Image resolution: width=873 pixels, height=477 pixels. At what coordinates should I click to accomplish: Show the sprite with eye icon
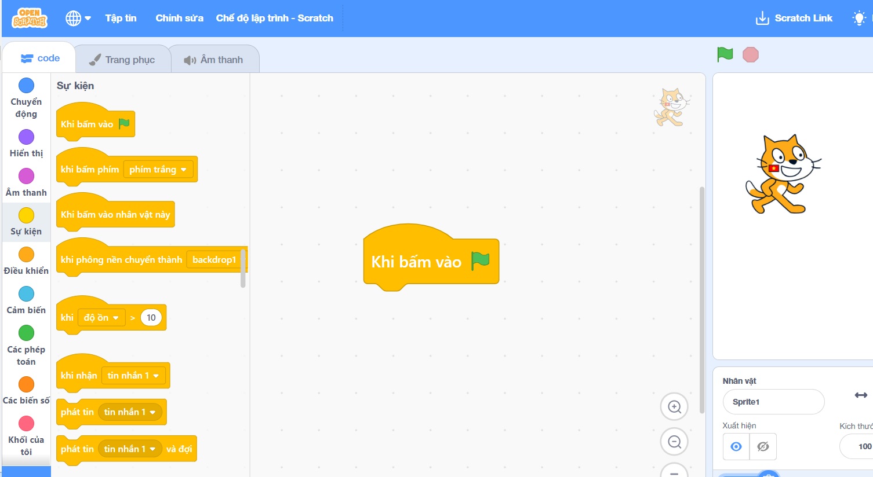tap(736, 446)
